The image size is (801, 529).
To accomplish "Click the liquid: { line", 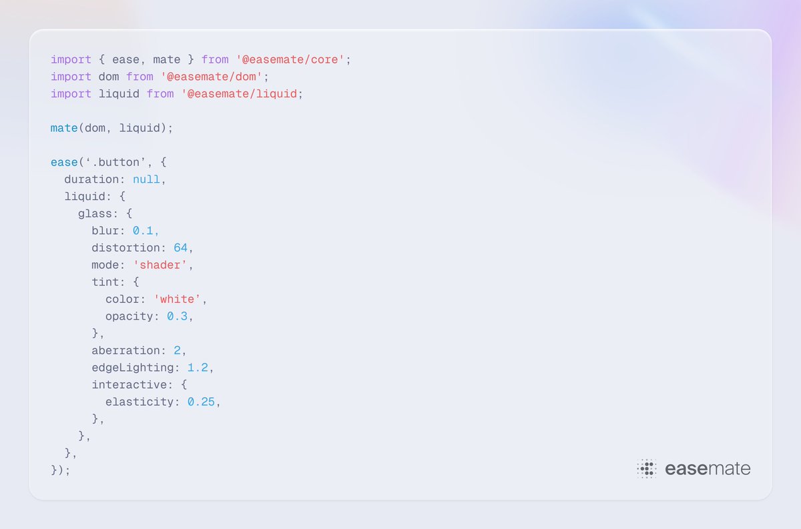I will pos(95,197).
